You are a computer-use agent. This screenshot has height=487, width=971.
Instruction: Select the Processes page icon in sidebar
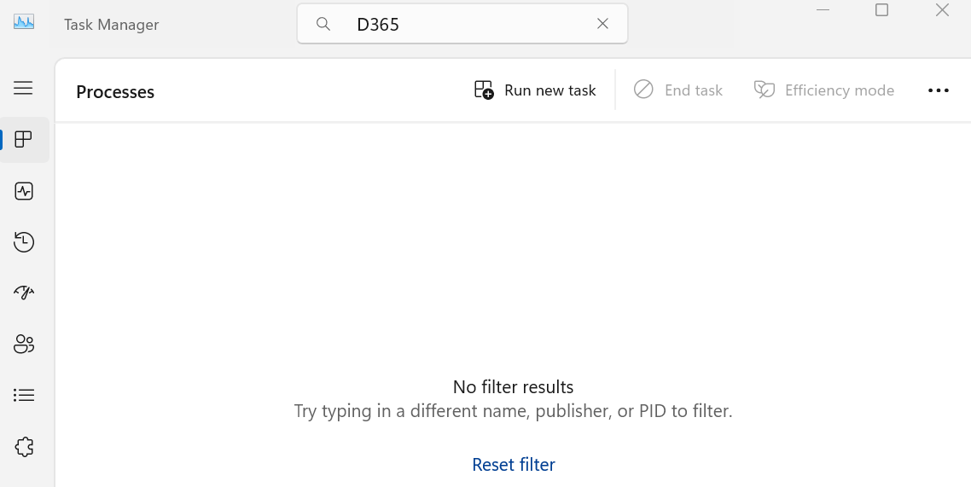pos(24,139)
